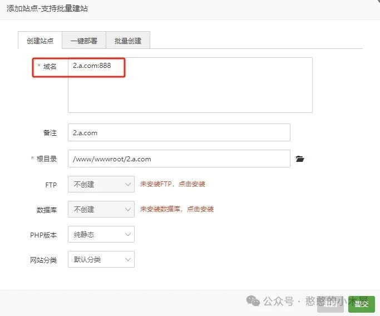Click the PHP版本 field label
This screenshot has width=380, height=316.
pyautogui.click(x=43, y=235)
